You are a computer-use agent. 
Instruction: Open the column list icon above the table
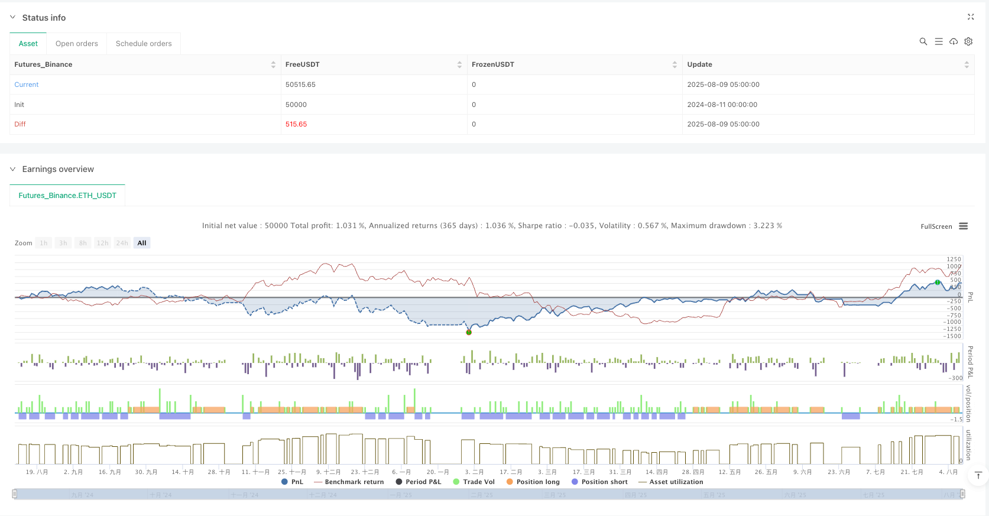(x=938, y=41)
